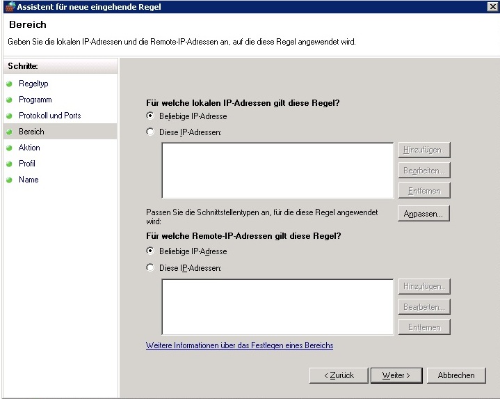Click the green bullet beside Programm
500x399 pixels.
(10, 100)
